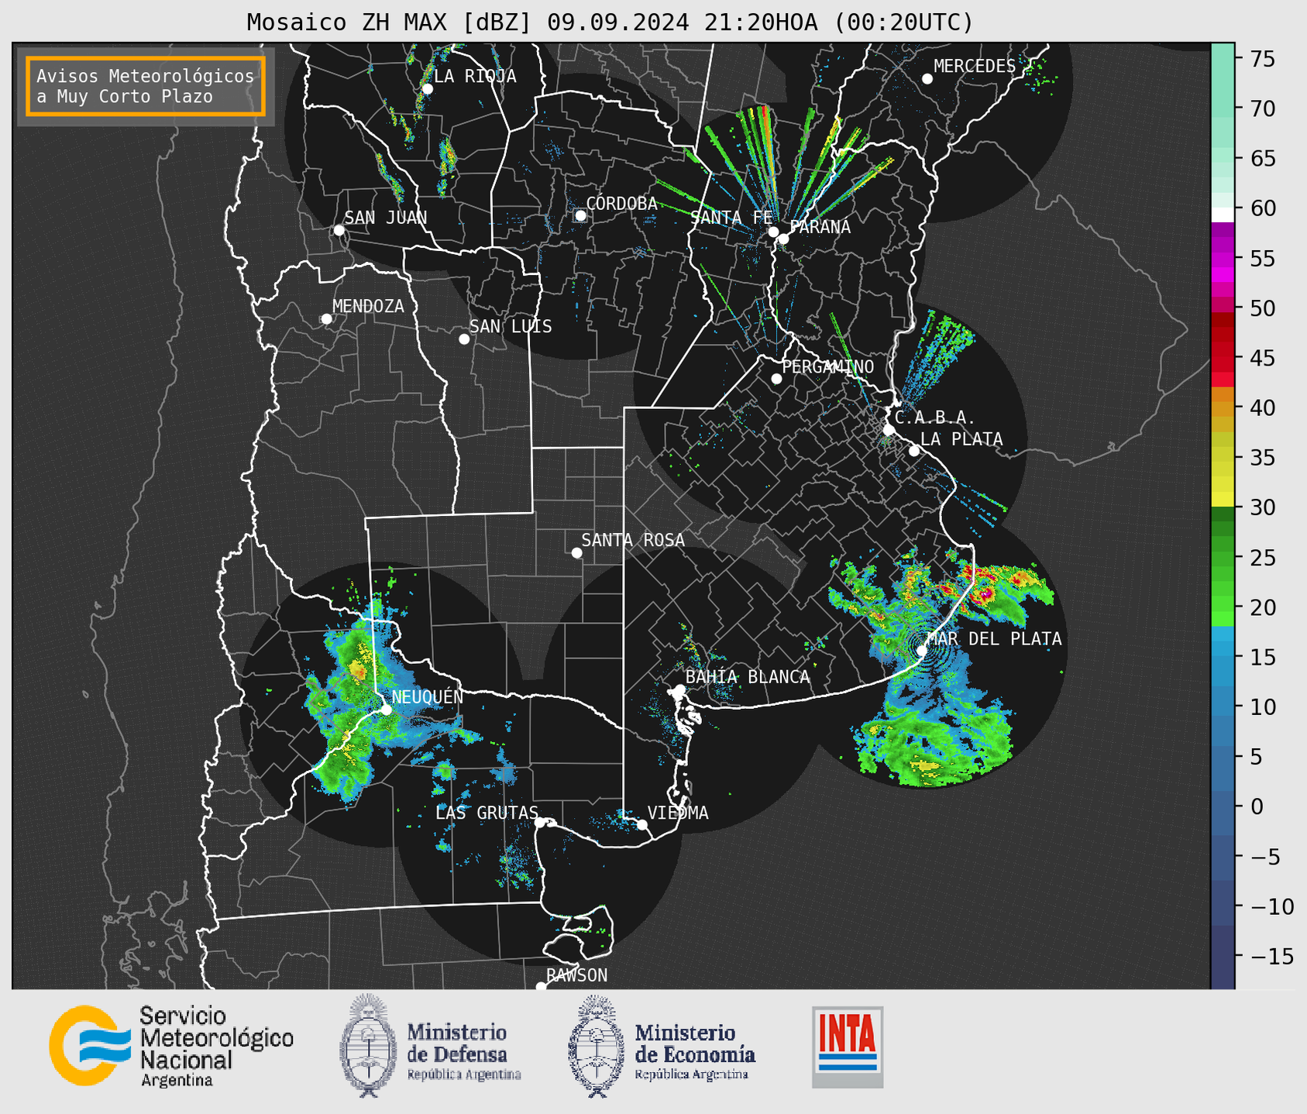Click the Bahía Blanca city marker dot

point(679,689)
